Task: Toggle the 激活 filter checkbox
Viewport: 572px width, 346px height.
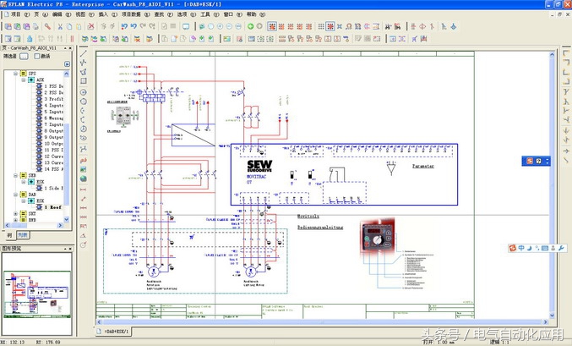Action: click(37, 57)
